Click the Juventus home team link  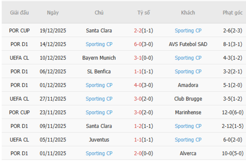(x=99, y=140)
